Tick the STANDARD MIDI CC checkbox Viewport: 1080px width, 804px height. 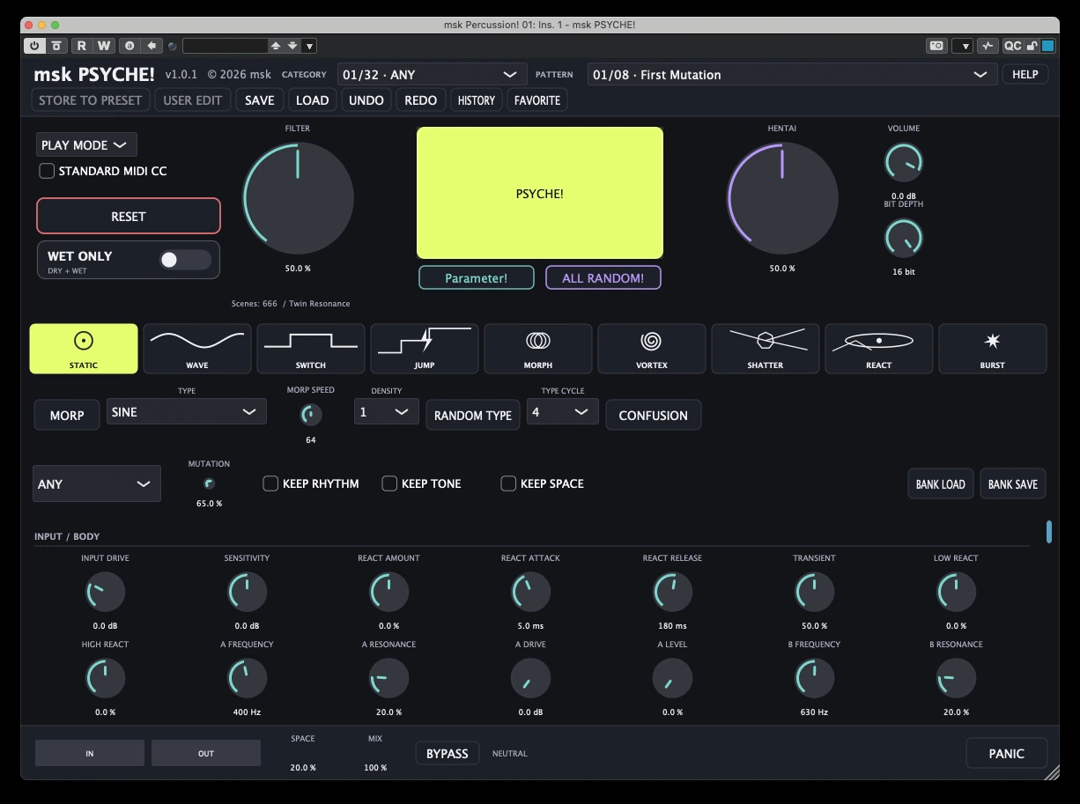pos(47,171)
